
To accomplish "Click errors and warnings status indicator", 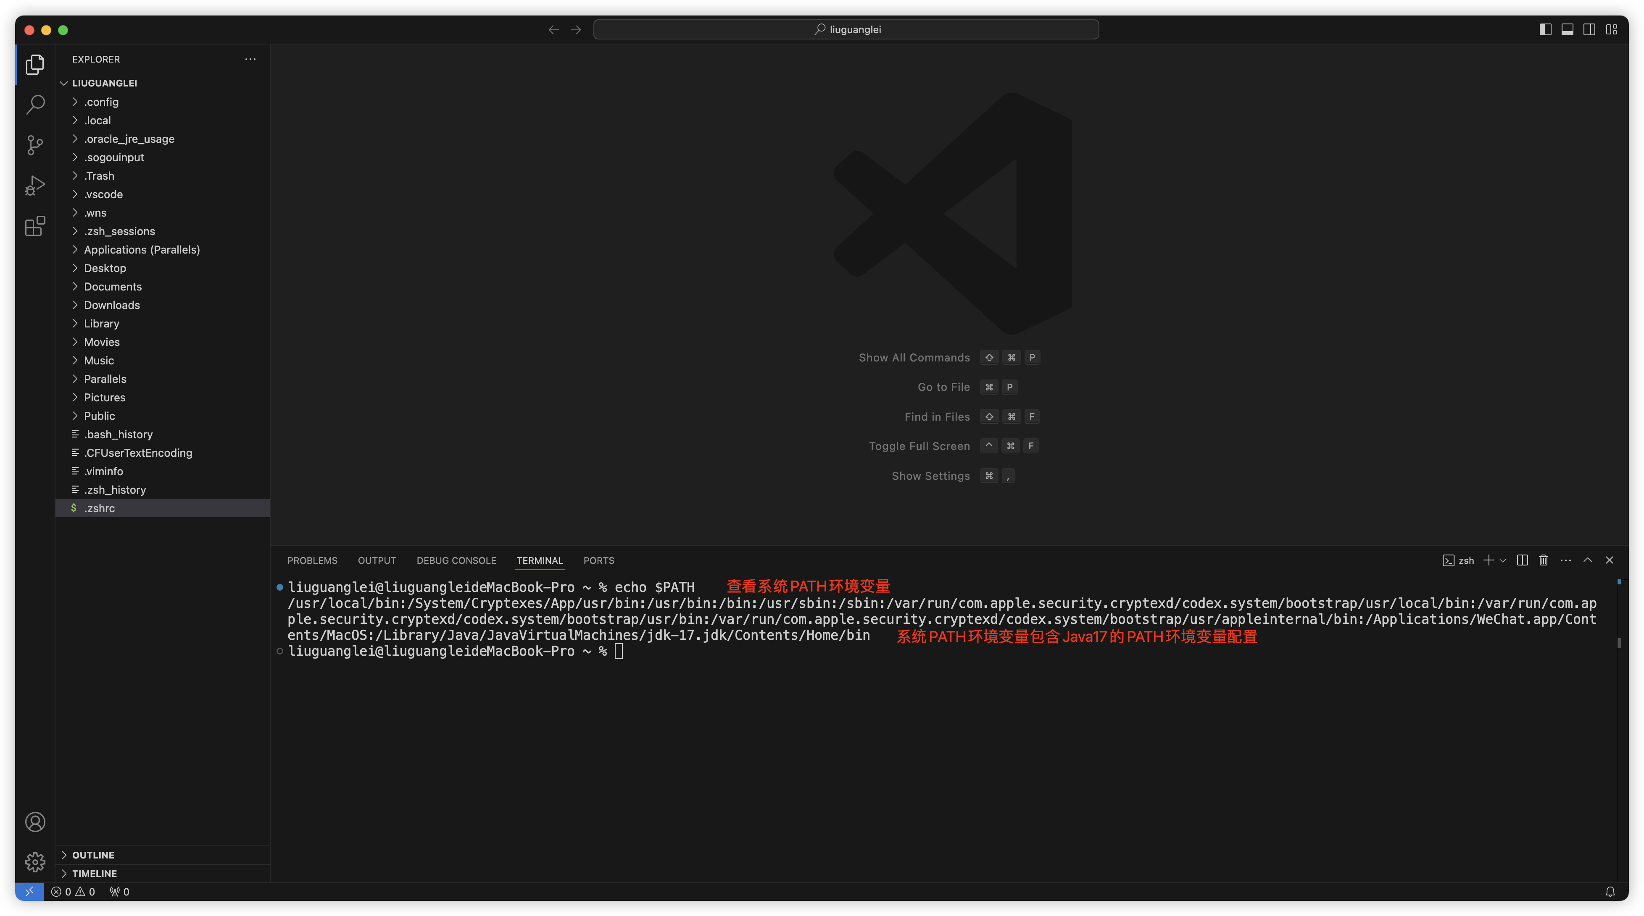I will click(x=73, y=892).
